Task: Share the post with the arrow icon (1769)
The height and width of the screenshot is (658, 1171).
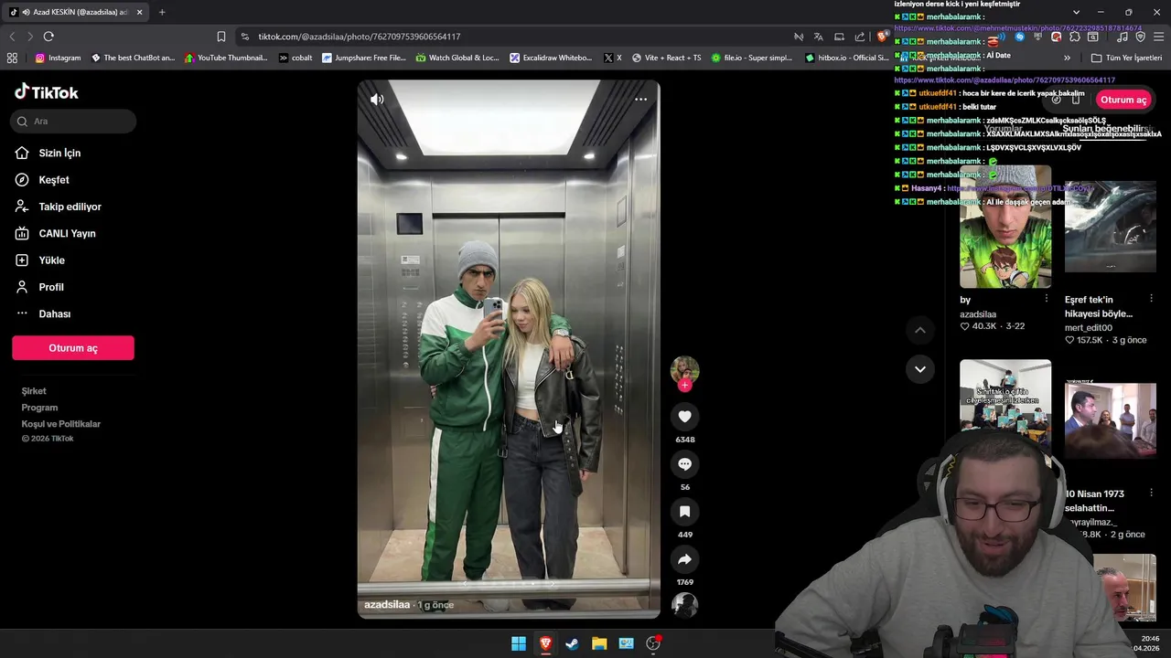Action: 684,559
